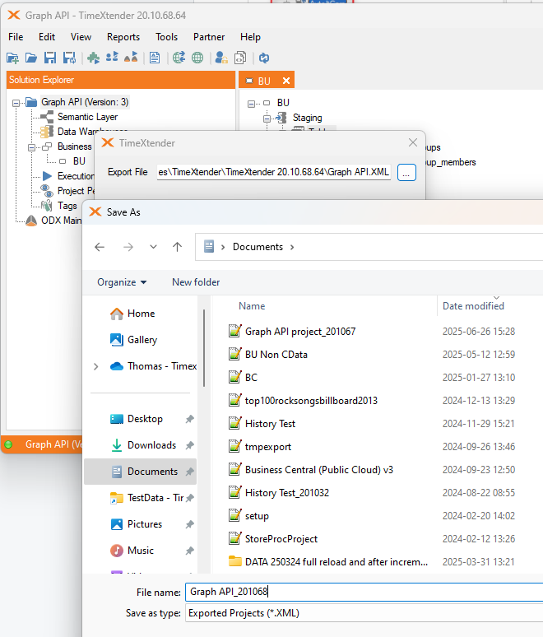This screenshot has width=543, height=637.
Task: Open the Reports menu
Action: tap(123, 37)
